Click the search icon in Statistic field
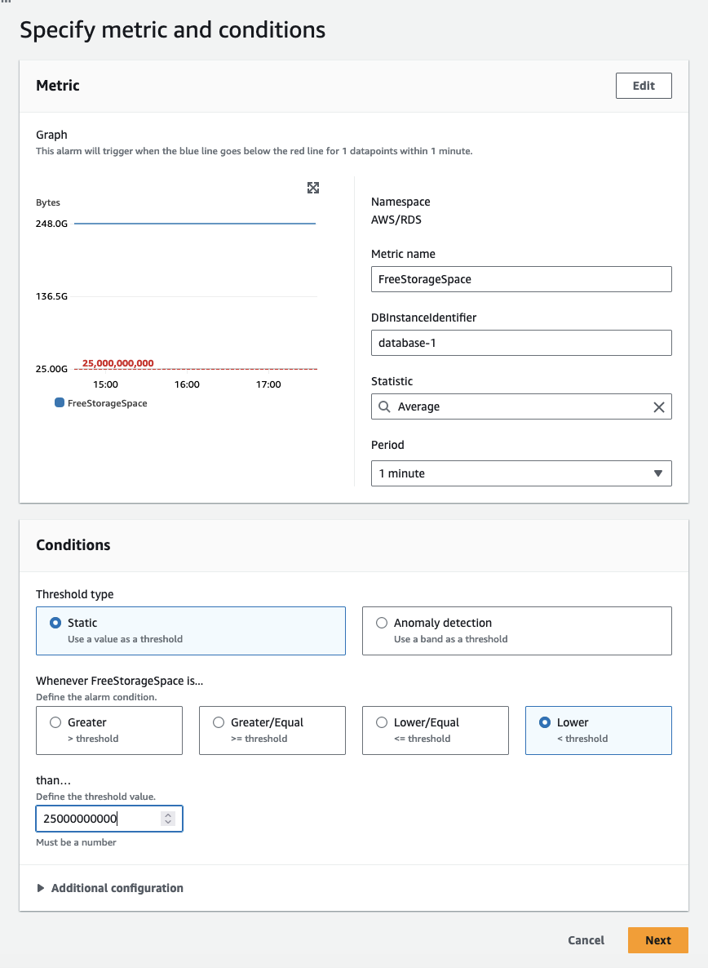708x968 pixels. point(385,406)
